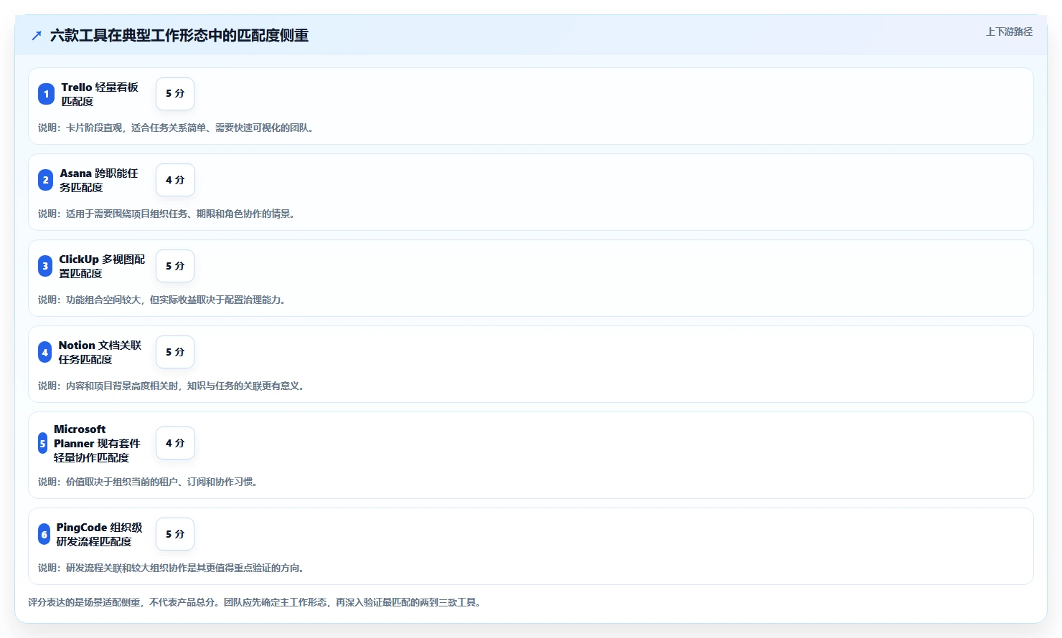Click the 5 分 score chip for ClickUp
This screenshot has width=1062, height=638.
[175, 266]
